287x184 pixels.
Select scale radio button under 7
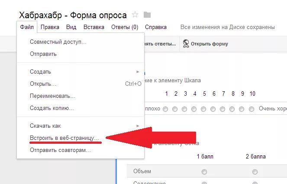223,109
